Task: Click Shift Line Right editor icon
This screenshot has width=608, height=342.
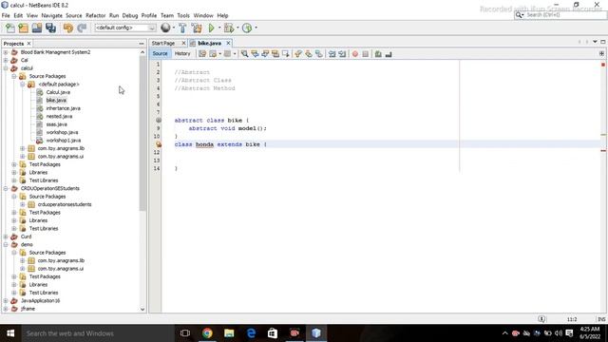Action: [342, 54]
